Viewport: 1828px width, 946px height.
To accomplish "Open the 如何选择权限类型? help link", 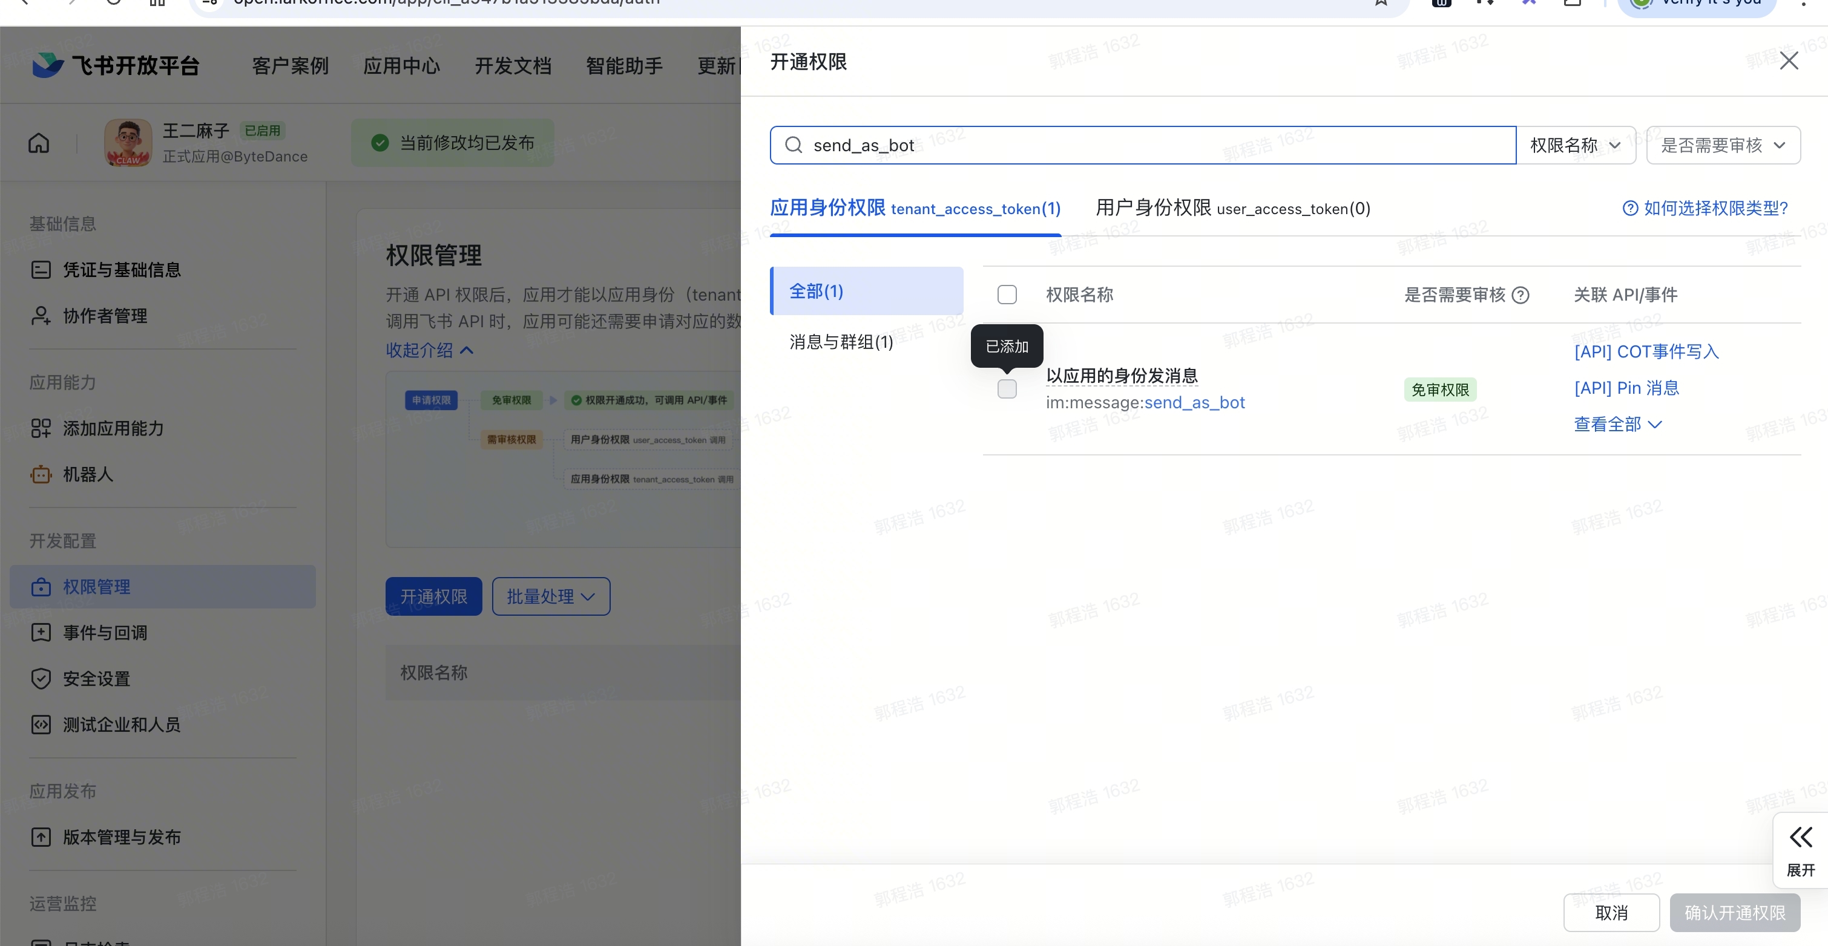I will (1705, 208).
